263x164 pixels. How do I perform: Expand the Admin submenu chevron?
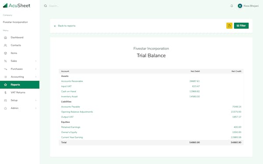(36, 108)
